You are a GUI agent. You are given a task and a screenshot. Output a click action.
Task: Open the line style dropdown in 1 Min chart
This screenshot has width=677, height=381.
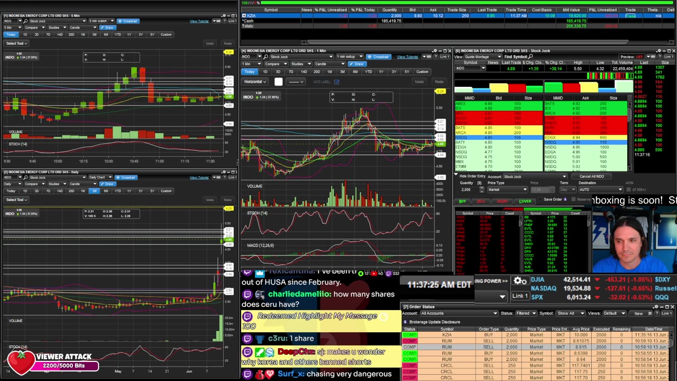point(296,82)
